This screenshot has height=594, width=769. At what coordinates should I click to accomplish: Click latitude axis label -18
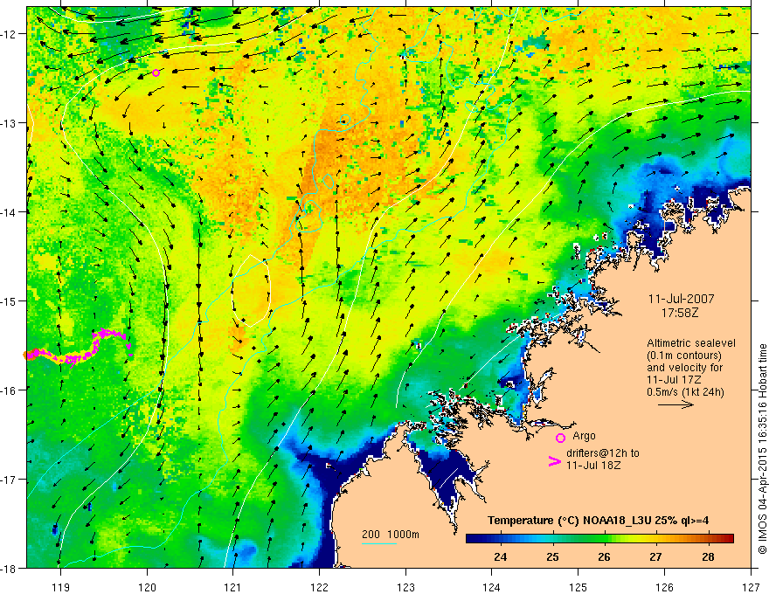tap(10, 568)
